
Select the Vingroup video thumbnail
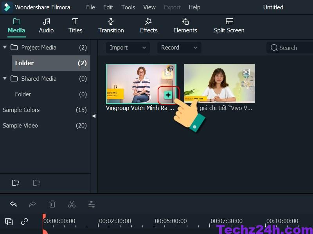pyautogui.click(x=141, y=83)
